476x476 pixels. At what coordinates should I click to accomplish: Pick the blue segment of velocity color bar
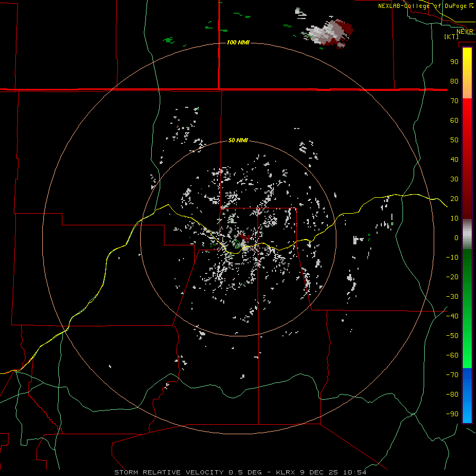pyautogui.click(x=467, y=396)
